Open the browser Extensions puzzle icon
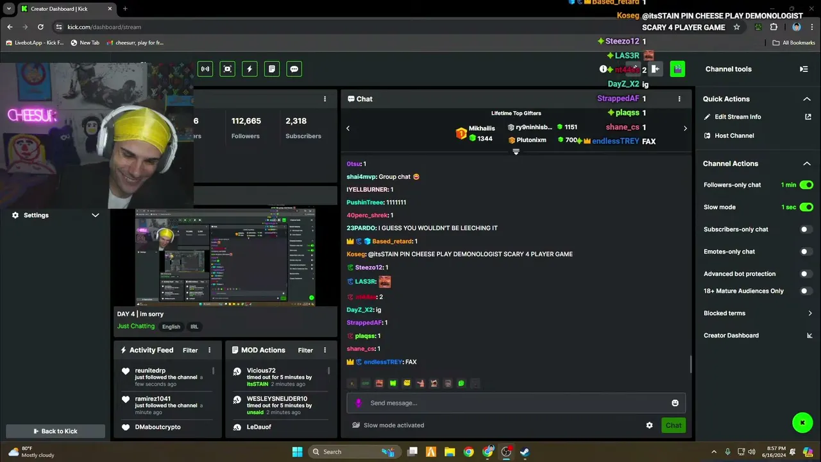The width and height of the screenshot is (821, 462). pyautogui.click(x=774, y=27)
